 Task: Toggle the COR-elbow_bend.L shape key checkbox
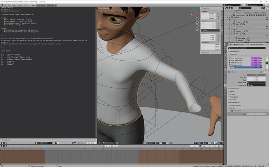261,63
